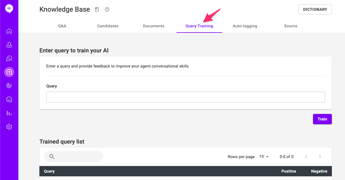Click the book icon beside Knowledge Base
The height and width of the screenshot is (180, 345).
[x=97, y=9]
